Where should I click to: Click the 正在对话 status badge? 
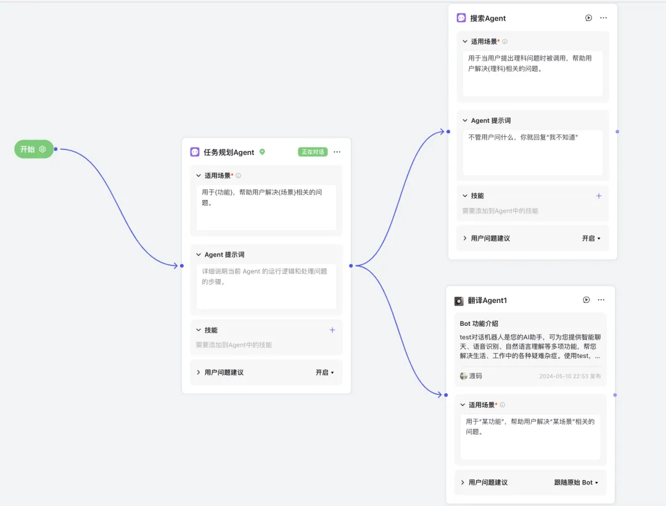[313, 152]
